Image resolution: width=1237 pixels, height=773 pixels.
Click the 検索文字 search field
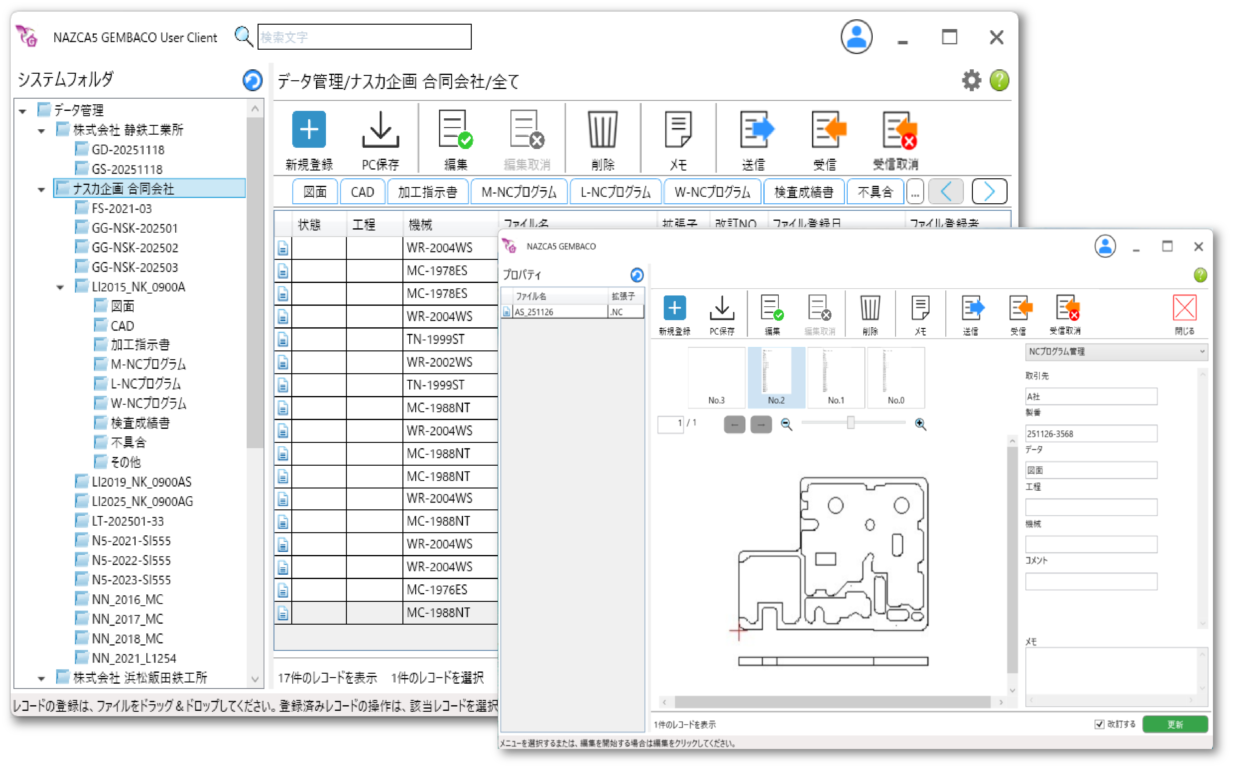click(x=364, y=37)
